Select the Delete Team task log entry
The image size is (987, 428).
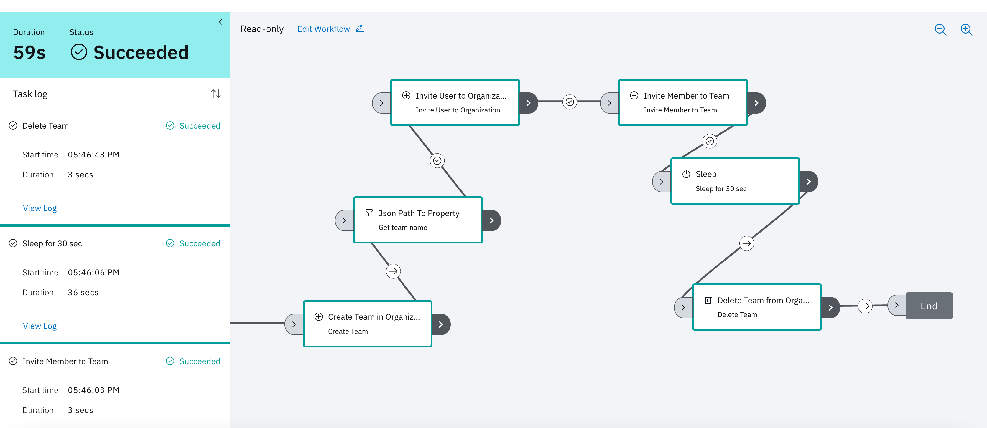pos(45,126)
